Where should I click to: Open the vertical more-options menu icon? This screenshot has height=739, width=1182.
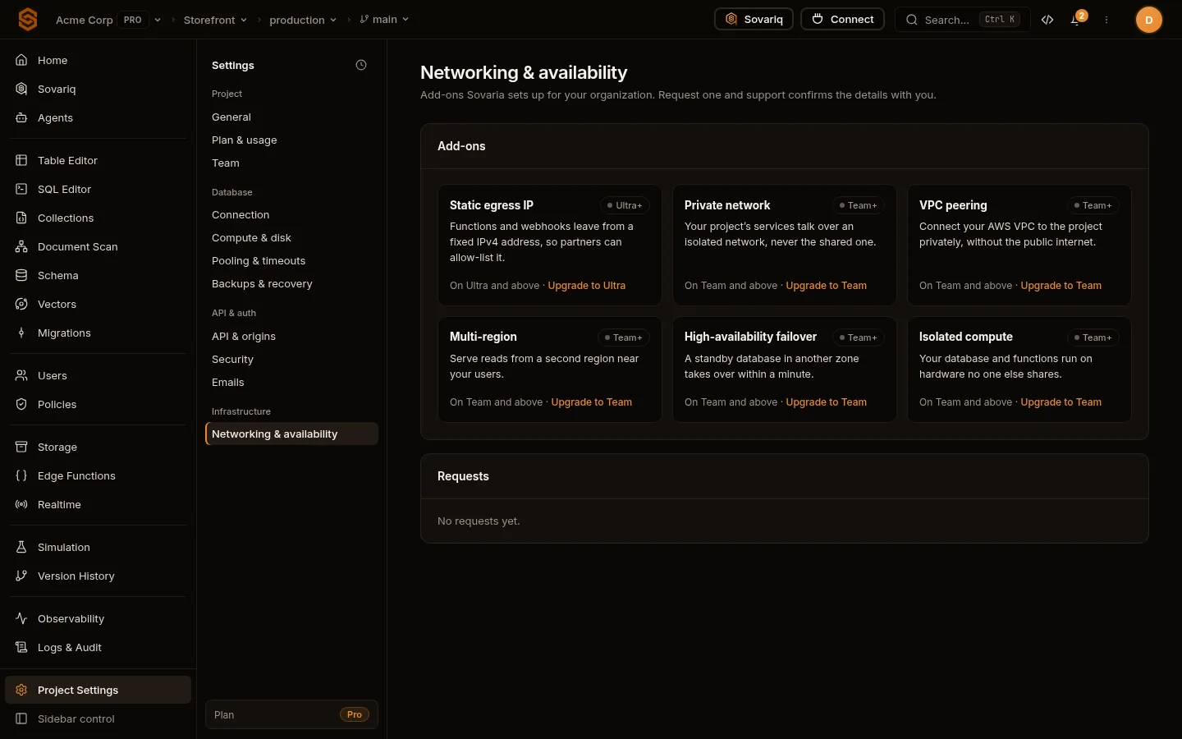1106,20
